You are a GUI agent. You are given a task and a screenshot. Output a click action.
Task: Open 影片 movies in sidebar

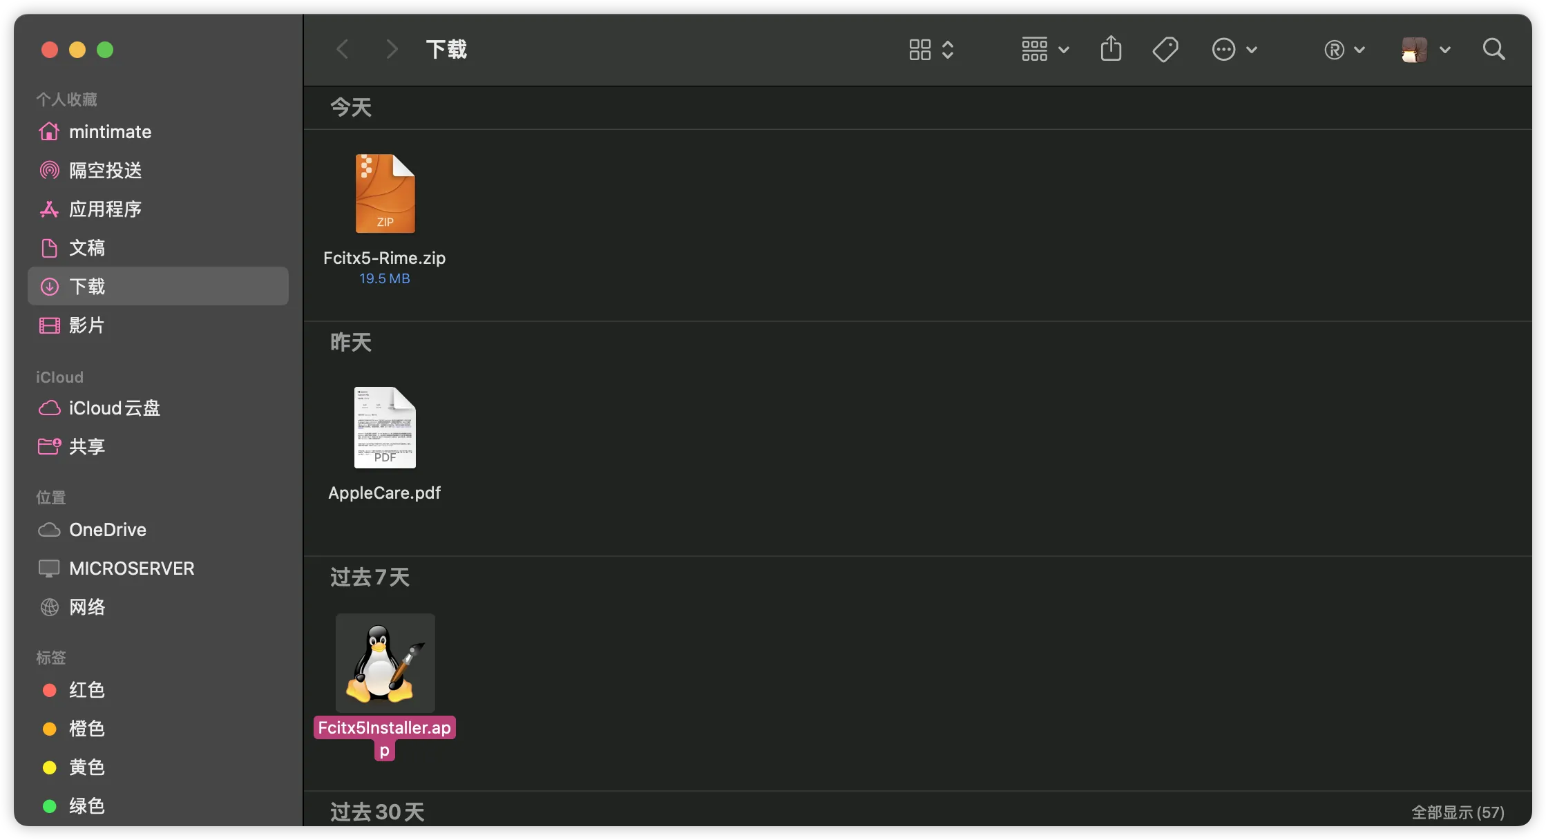coord(158,325)
